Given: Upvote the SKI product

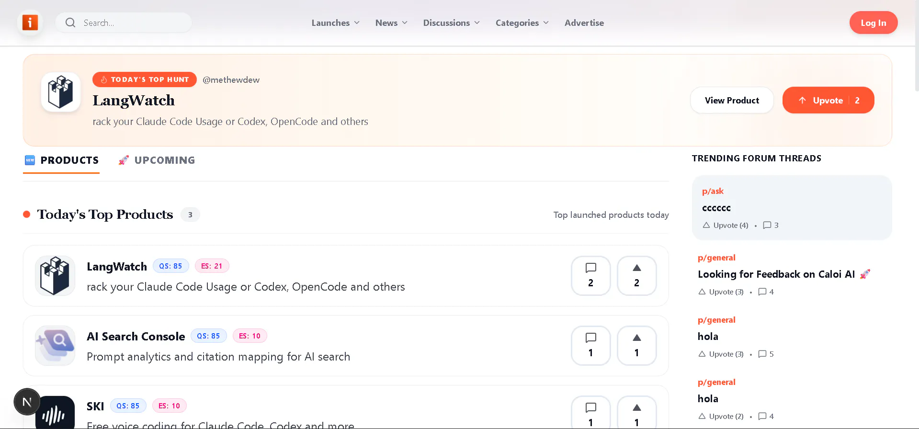Looking at the screenshot, I should tap(637, 413).
